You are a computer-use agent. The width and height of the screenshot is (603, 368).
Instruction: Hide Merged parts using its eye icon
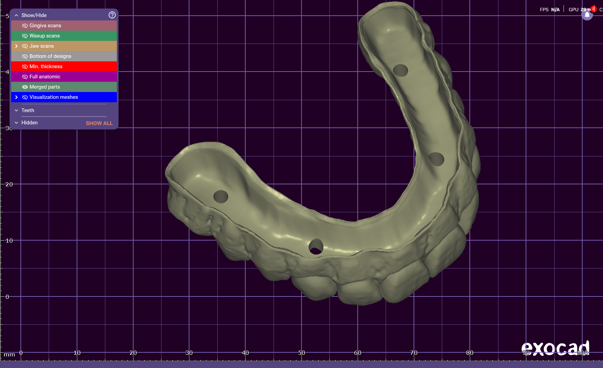25,87
